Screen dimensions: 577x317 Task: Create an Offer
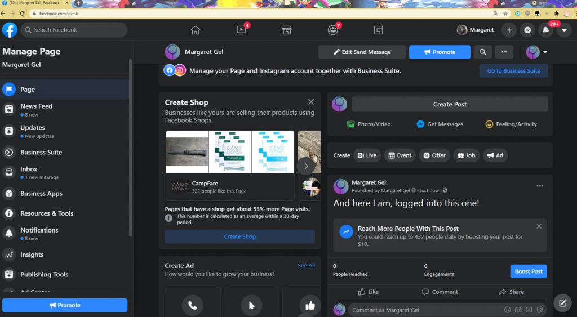click(x=434, y=155)
